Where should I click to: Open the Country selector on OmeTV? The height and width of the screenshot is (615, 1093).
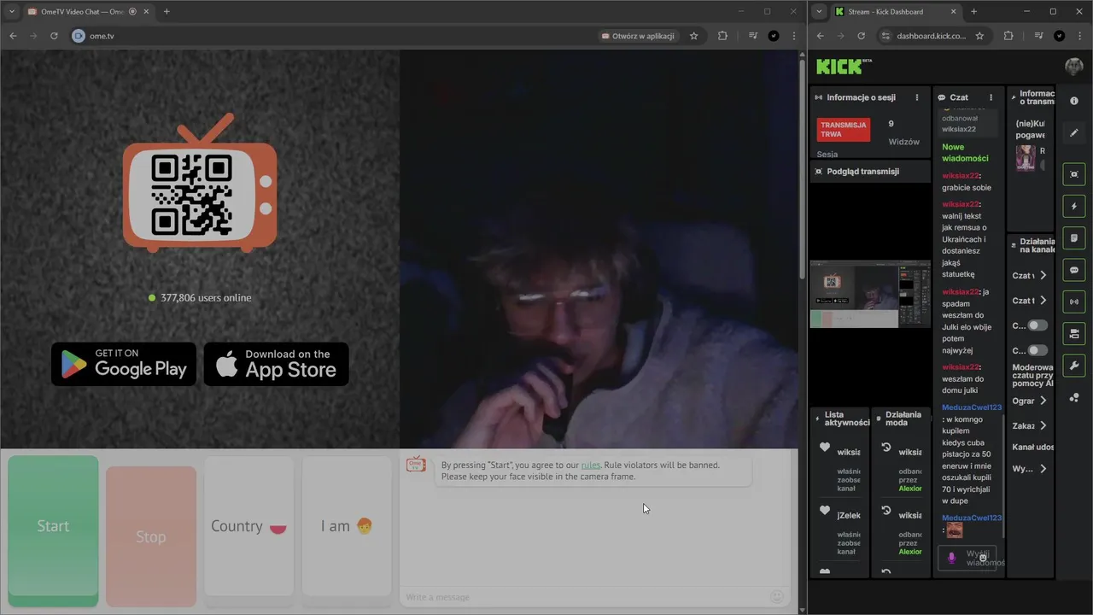(248, 526)
